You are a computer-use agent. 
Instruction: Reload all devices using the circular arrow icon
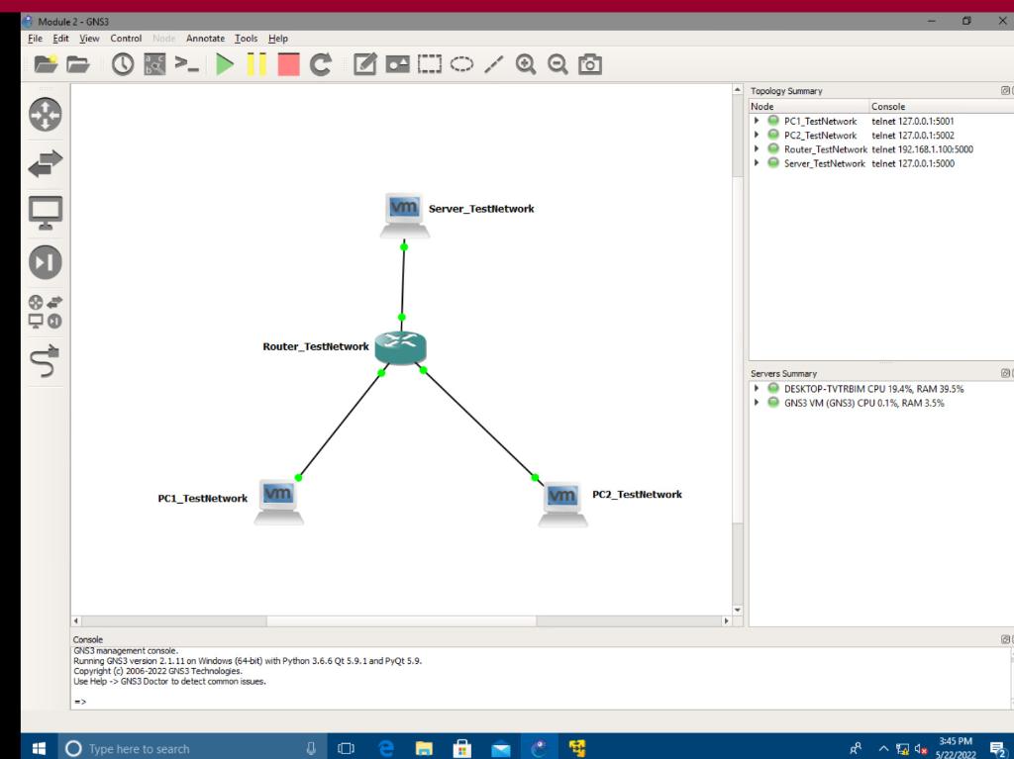pyautogui.click(x=319, y=64)
